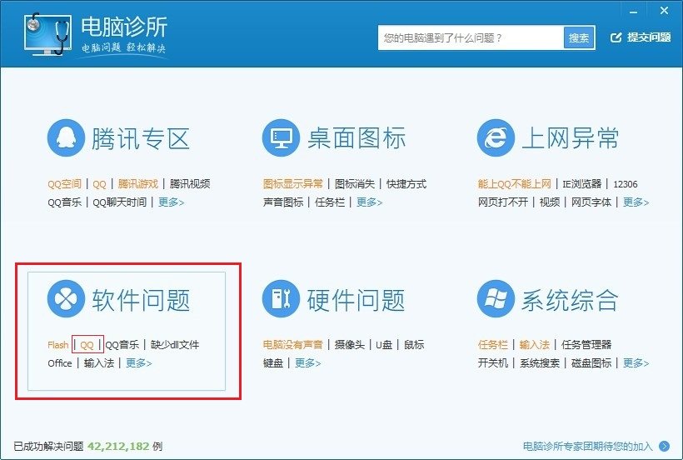Open the 桌面图标 monitor icon
The height and width of the screenshot is (460, 683).
pyautogui.click(x=281, y=138)
